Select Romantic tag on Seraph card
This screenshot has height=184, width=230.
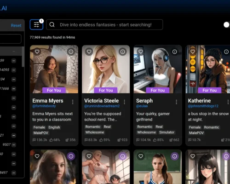click(x=144, y=127)
